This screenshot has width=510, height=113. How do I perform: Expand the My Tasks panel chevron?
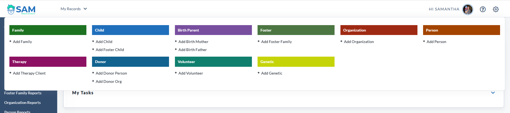click(493, 93)
